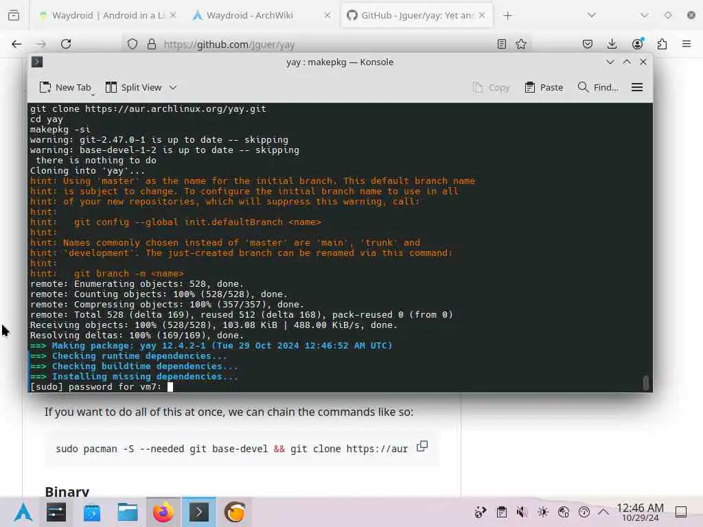Launch Discover software center from taskbar
The height and width of the screenshot is (527, 703).
[x=92, y=512]
